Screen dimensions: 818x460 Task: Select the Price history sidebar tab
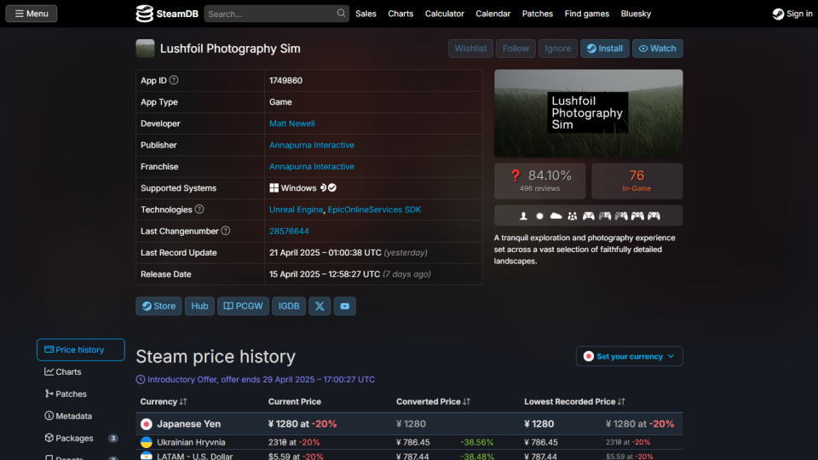pyautogui.click(x=81, y=349)
